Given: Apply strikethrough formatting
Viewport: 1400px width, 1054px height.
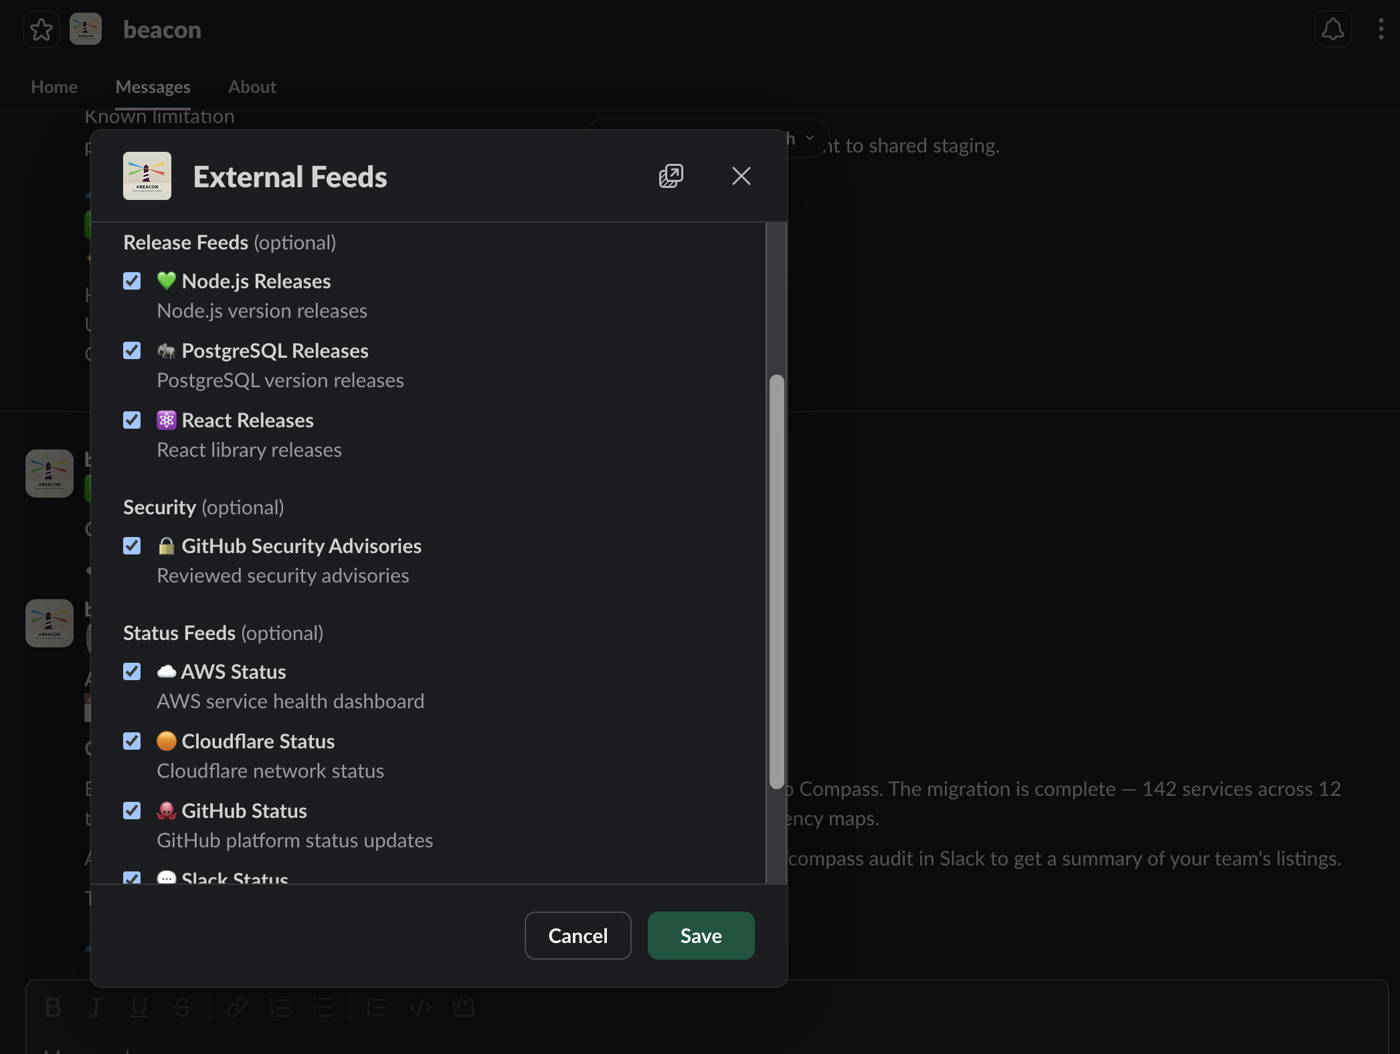Looking at the screenshot, I should click(x=183, y=1007).
